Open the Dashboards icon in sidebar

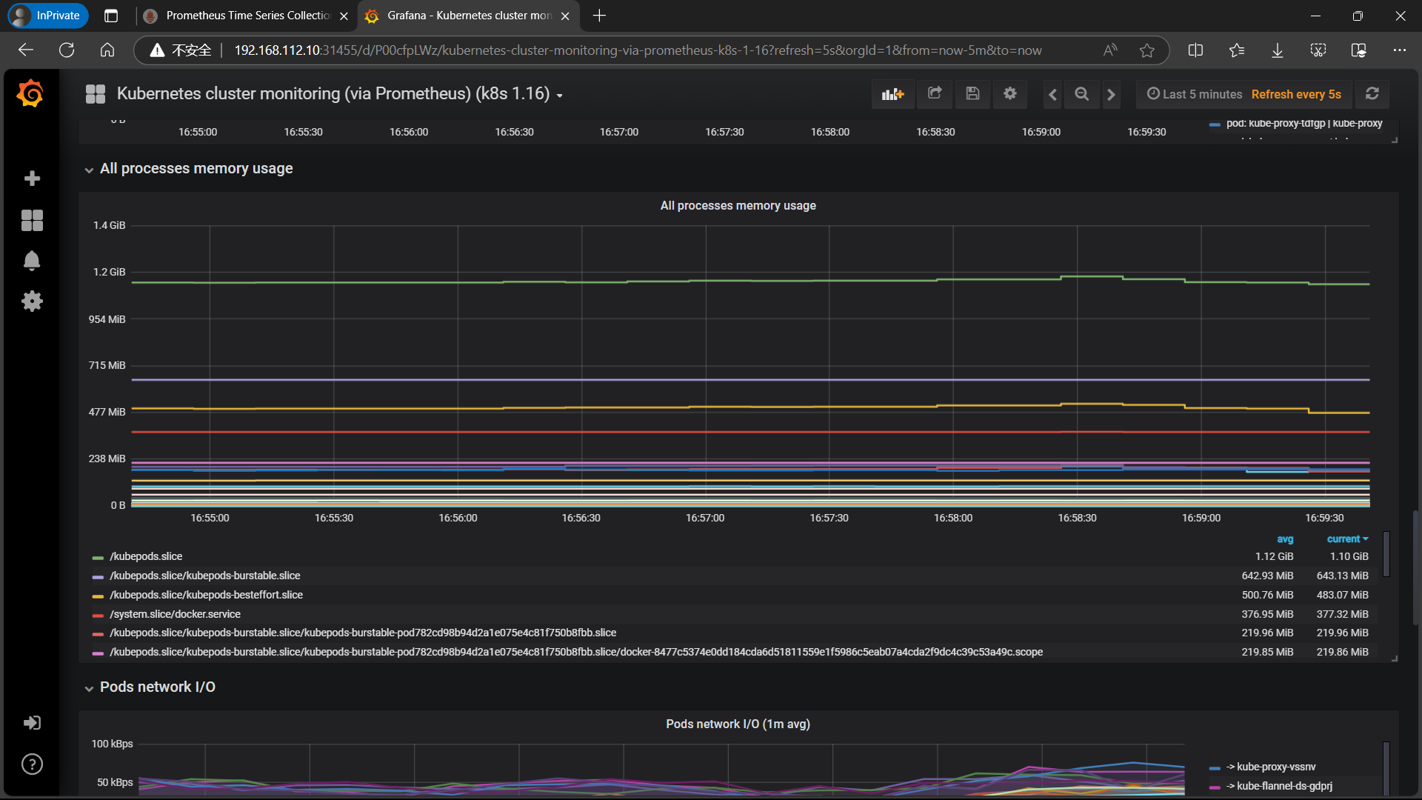tap(32, 220)
